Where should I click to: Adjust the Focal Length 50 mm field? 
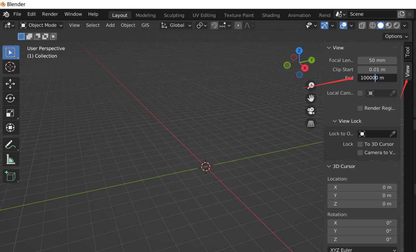(x=377, y=61)
